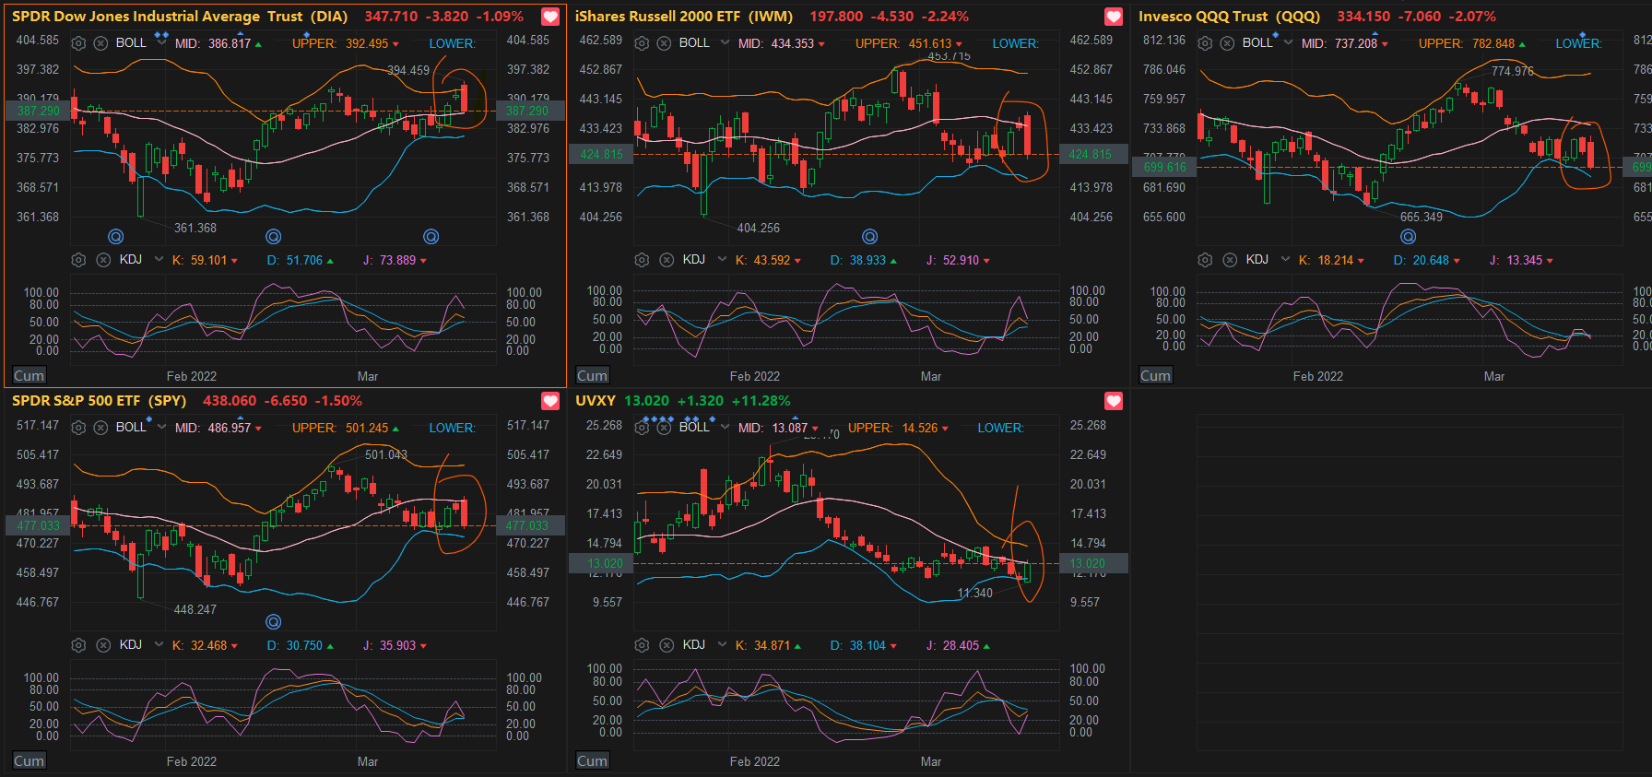Screen dimensions: 1652x777
Task: Remove BOLL indicator from SPY chart
Action: pos(101,428)
